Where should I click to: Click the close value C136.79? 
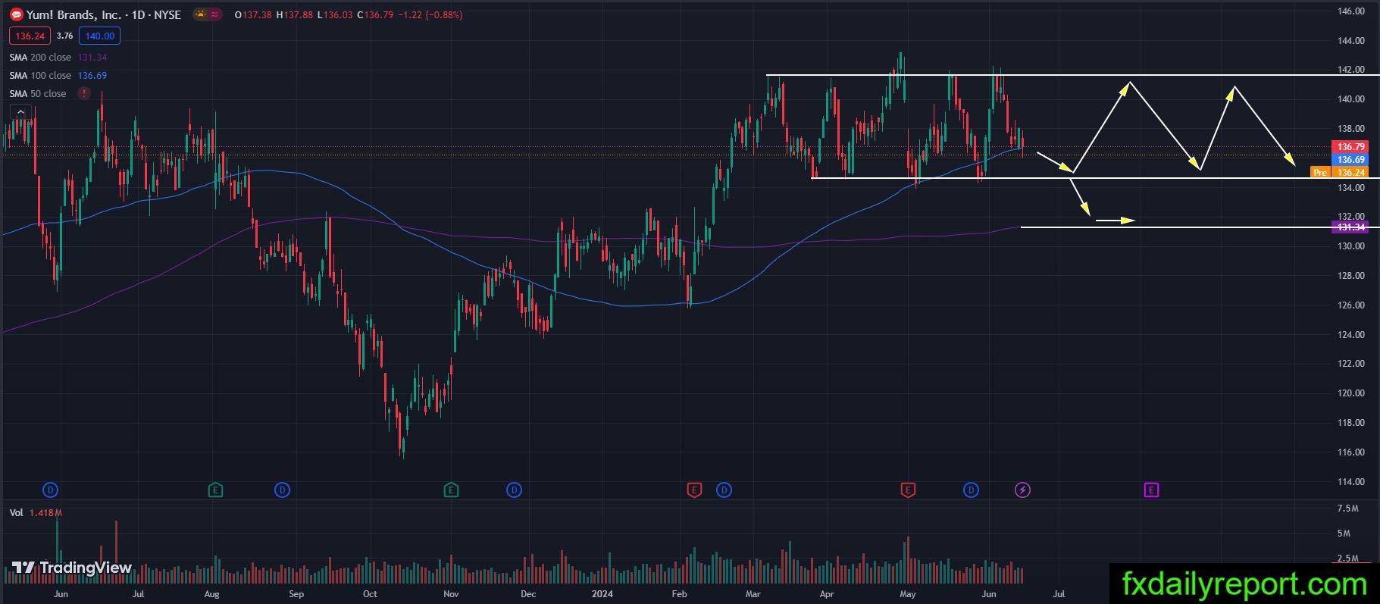374,15
